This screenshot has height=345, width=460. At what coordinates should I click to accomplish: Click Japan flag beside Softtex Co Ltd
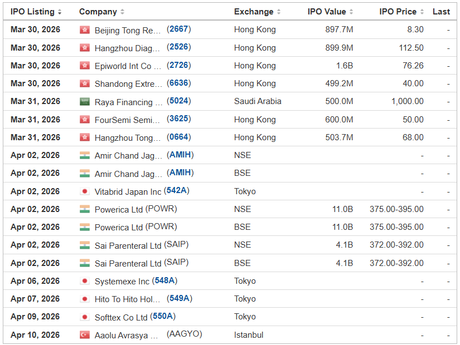click(x=85, y=317)
